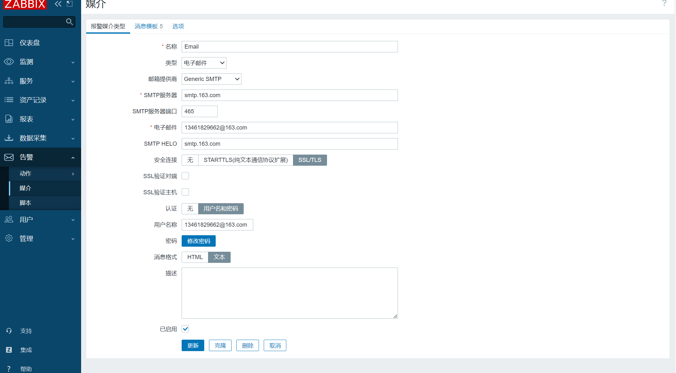Open the 类型 dropdown showing 电子邮件
This screenshot has height=373, width=676.
coord(204,63)
